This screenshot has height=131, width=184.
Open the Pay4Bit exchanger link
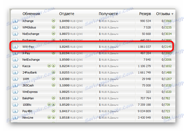click(27, 111)
